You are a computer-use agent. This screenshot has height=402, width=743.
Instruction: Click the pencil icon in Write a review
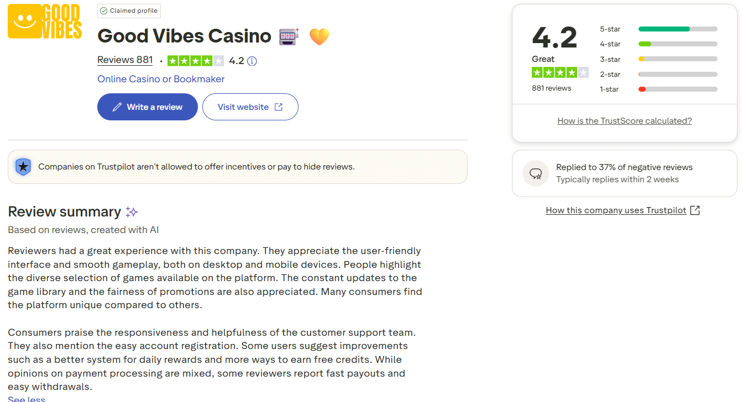[117, 107]
